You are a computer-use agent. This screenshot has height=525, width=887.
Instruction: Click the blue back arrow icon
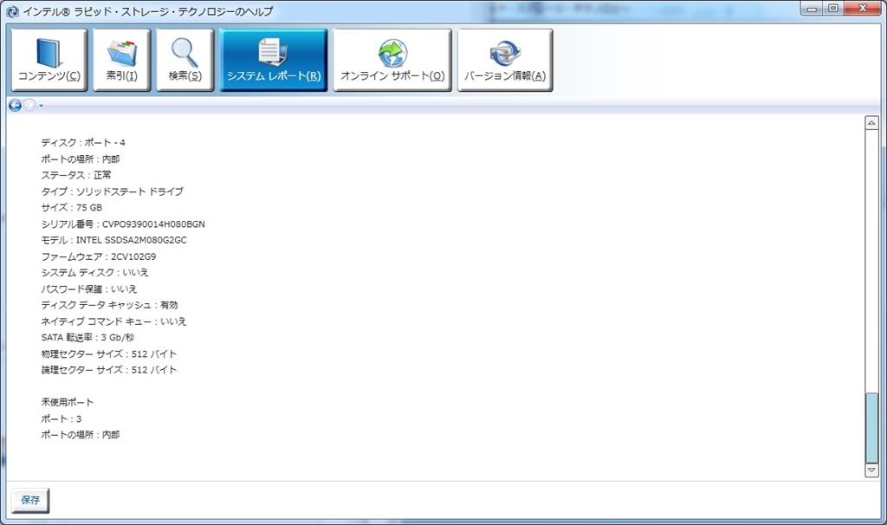click(15, 105)
